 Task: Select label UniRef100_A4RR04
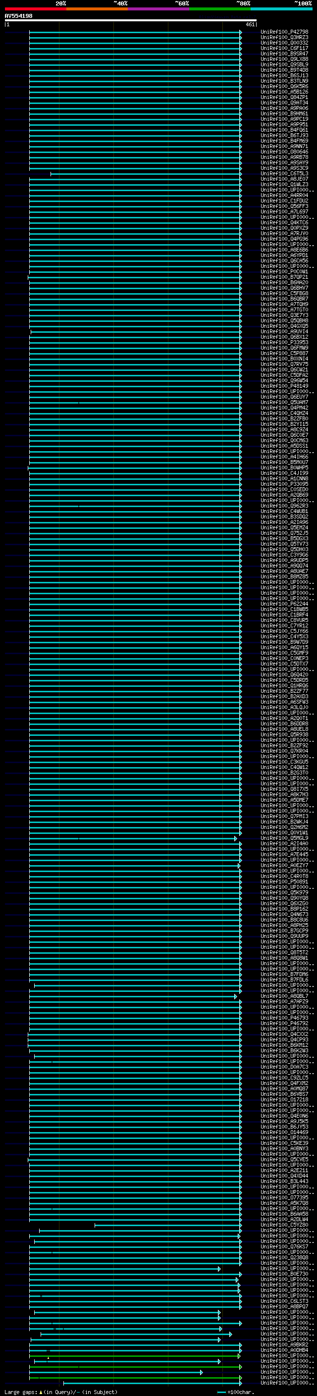point(284,195)
